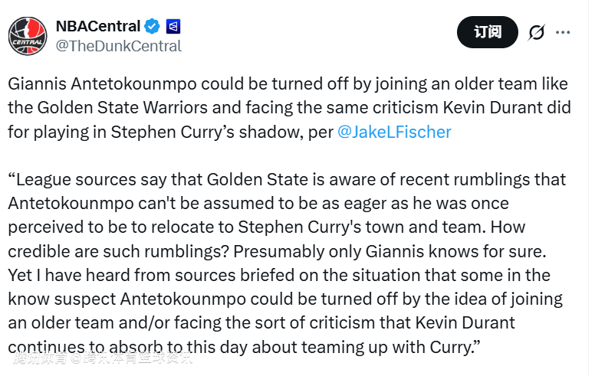
Task: Click the @TheDunkCentral handle
Action: click(119, 46)
